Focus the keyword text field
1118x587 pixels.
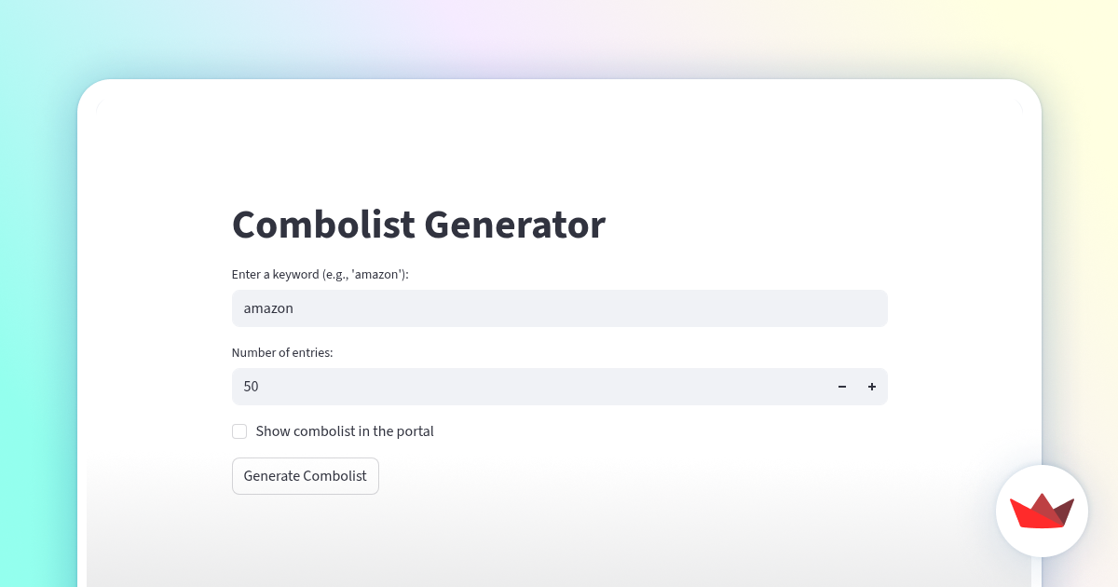click(559, 308)
